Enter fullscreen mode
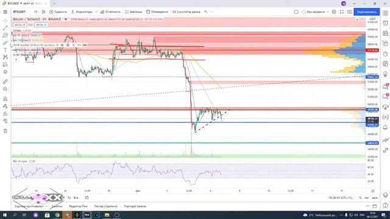 (342, 12)
